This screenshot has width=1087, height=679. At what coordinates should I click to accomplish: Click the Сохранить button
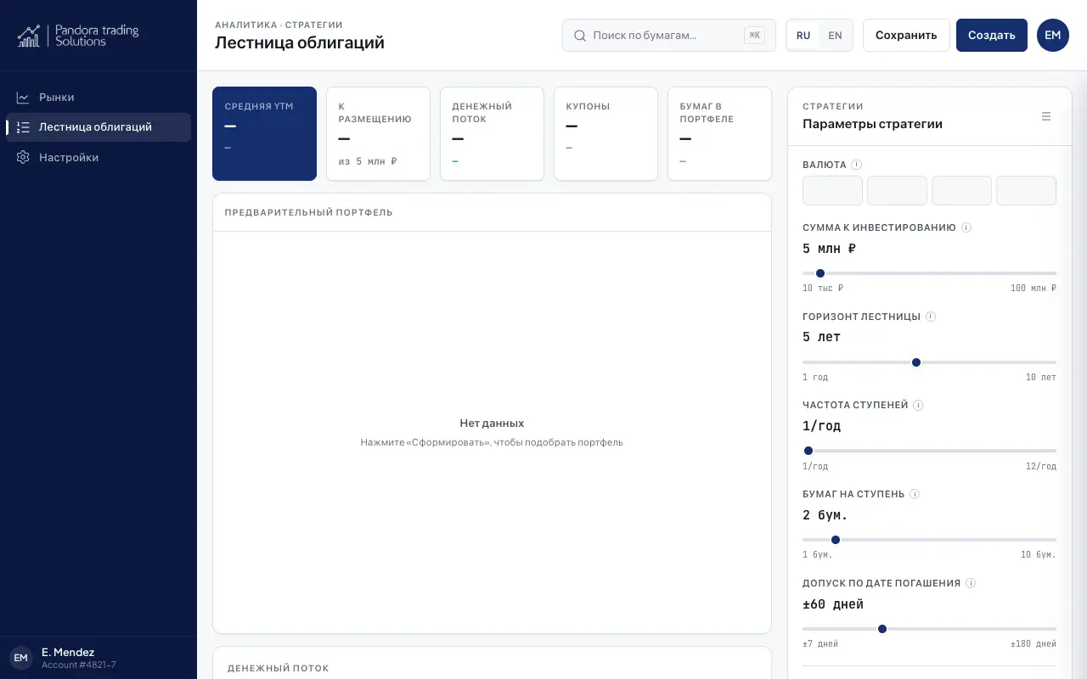pos(906,36)
